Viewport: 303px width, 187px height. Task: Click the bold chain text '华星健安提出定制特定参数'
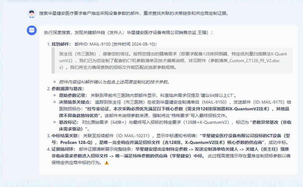pos(161,149)
